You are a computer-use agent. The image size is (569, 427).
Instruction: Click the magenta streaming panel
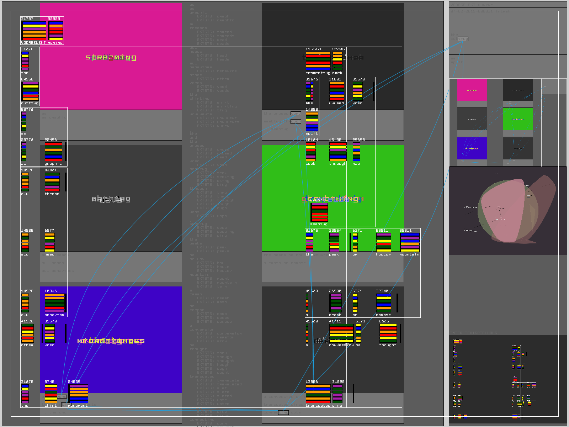111,57
